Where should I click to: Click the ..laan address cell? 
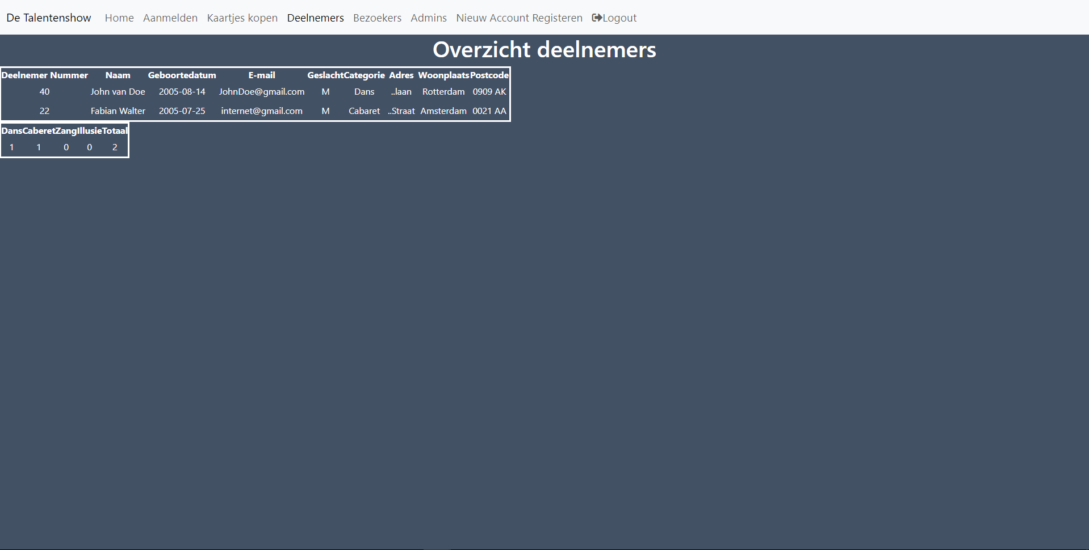[401, 92]
